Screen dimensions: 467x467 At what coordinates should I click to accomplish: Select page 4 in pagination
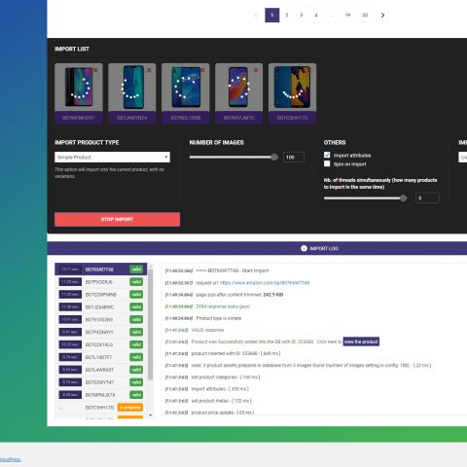[x=316, y=16]
